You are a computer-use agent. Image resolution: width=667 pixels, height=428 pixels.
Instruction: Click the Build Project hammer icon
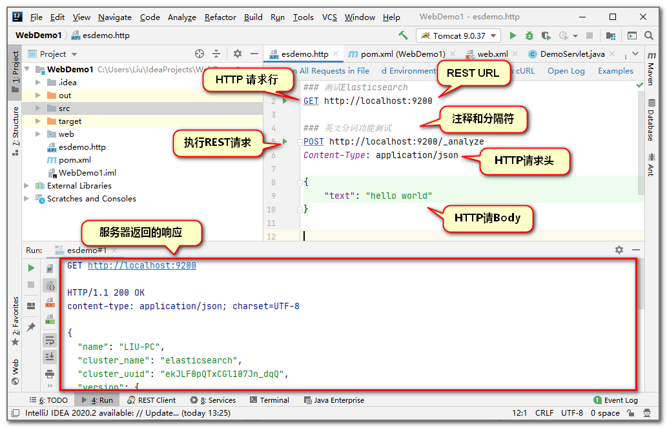[x=404, y=36]
